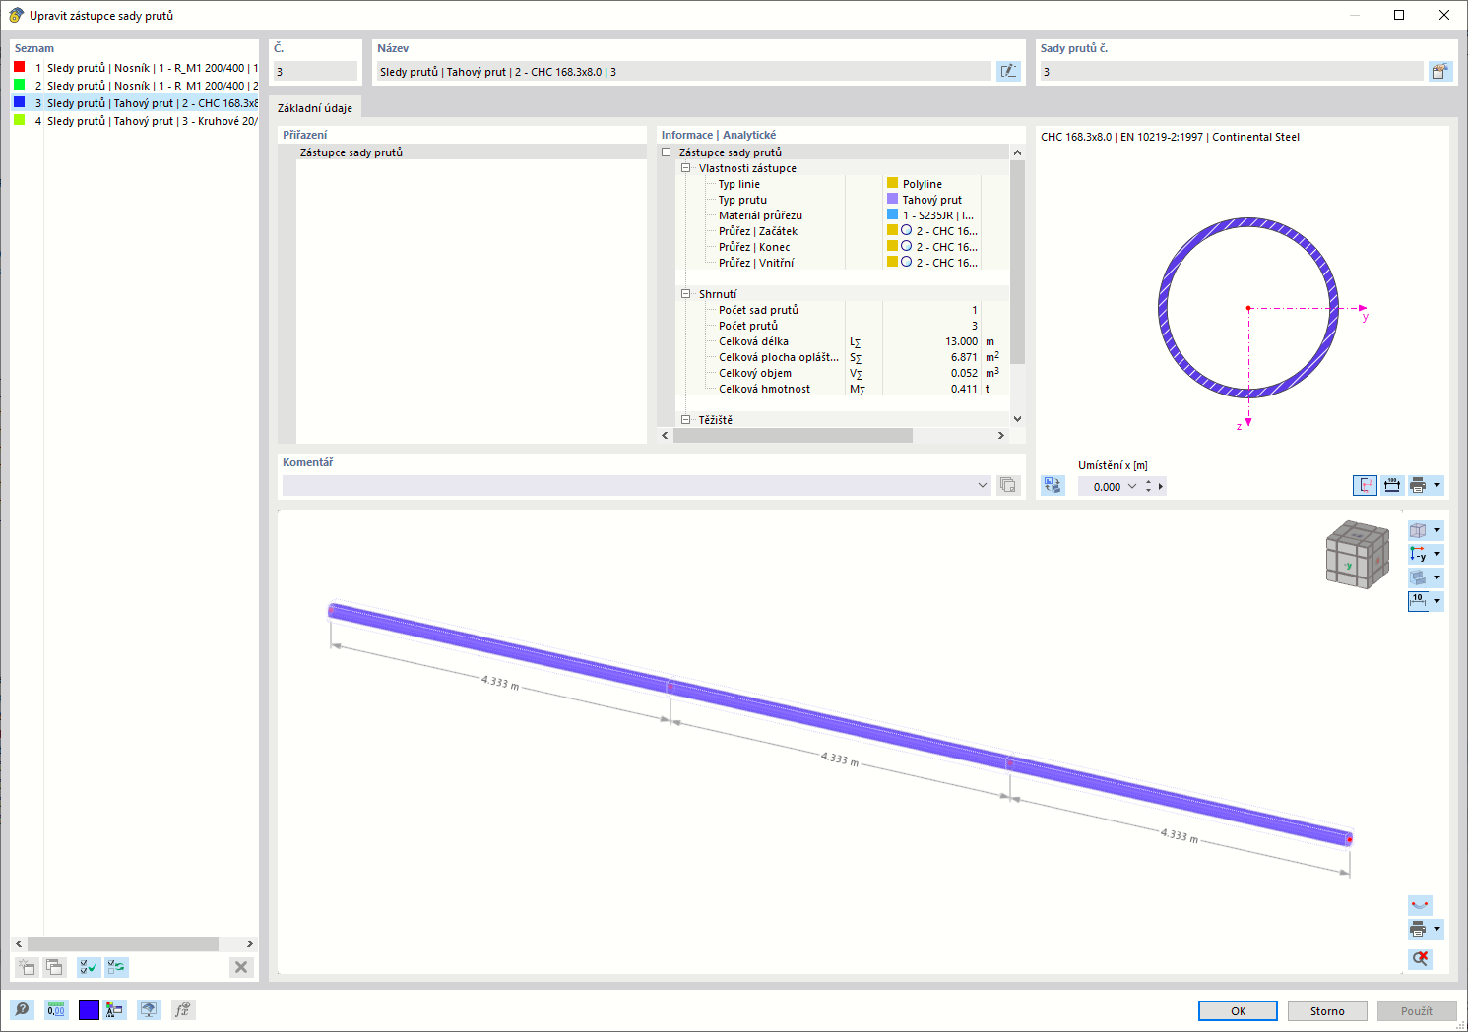
Task: Click the black arrow right of Umístění x spinner
Action: click(x=1161, y=486)
